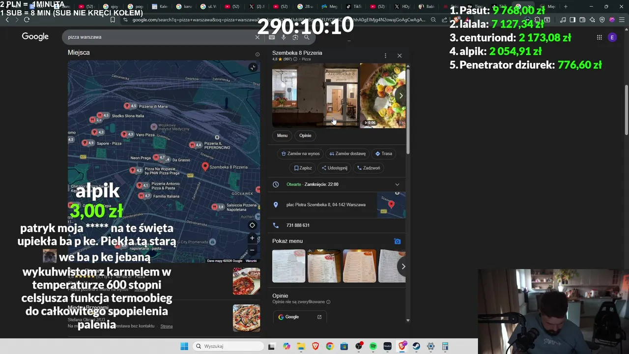Image resolution: width=629 pixels, height=354 pixels.
Task: Click the page vertical scrollbar
Action: pyautogui.click(x=626, y=111)
